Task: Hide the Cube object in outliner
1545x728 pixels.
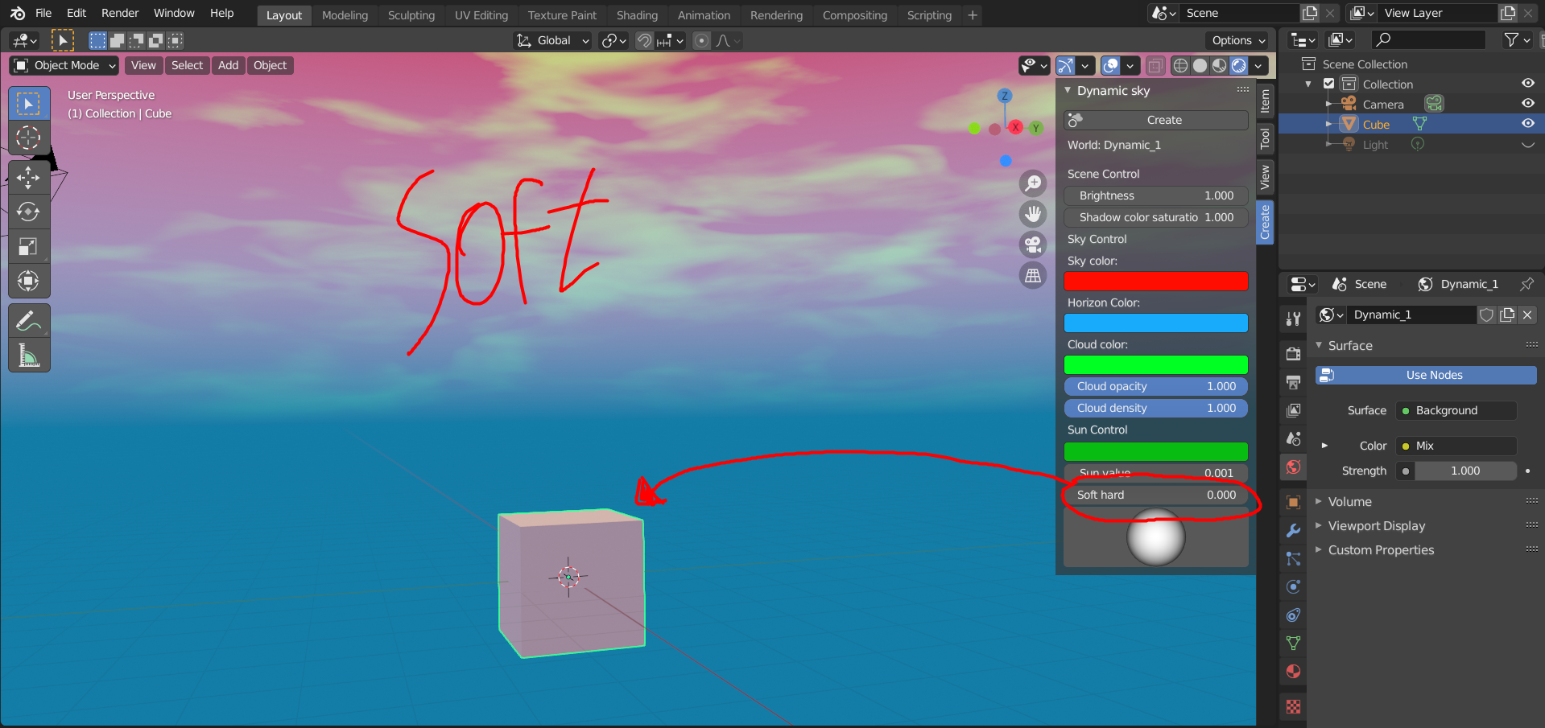Action: (x=1527, y=124)
